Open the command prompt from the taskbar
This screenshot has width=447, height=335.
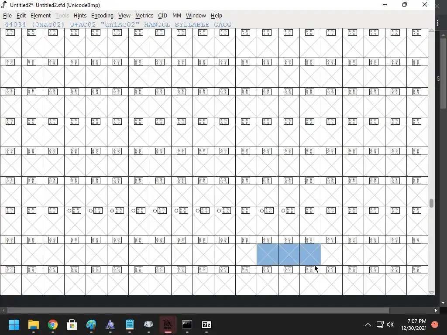click(x=187, y=325)
